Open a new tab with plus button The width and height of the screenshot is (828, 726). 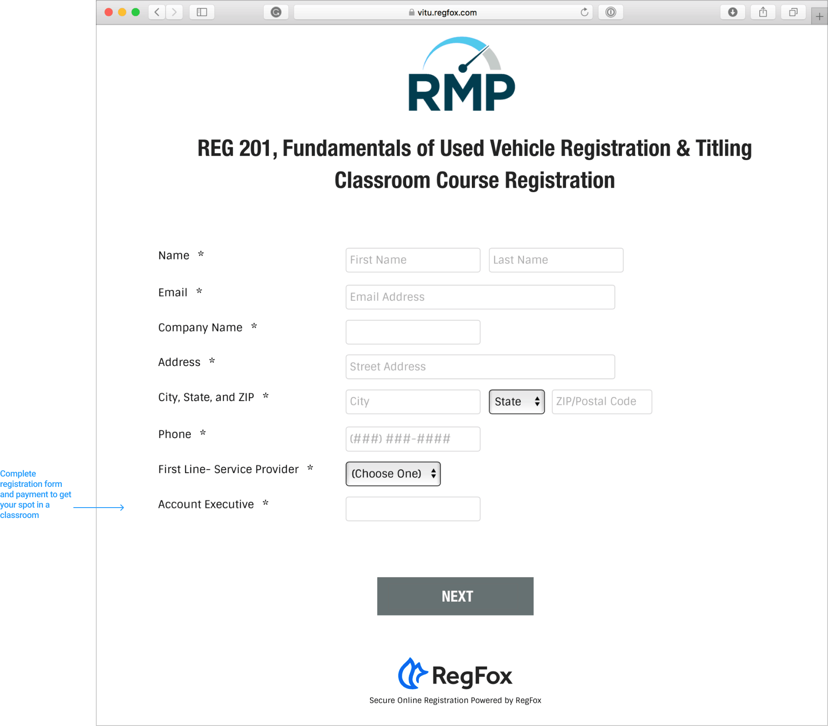(819, 16)
